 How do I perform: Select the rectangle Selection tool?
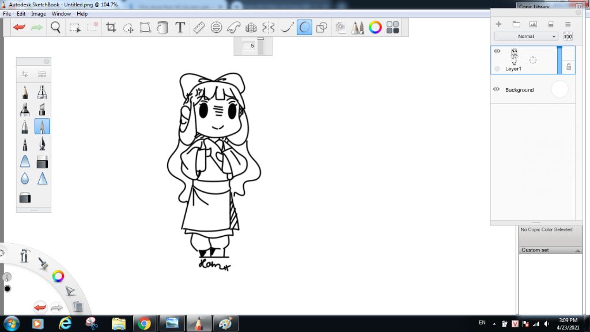coord(75,28)
